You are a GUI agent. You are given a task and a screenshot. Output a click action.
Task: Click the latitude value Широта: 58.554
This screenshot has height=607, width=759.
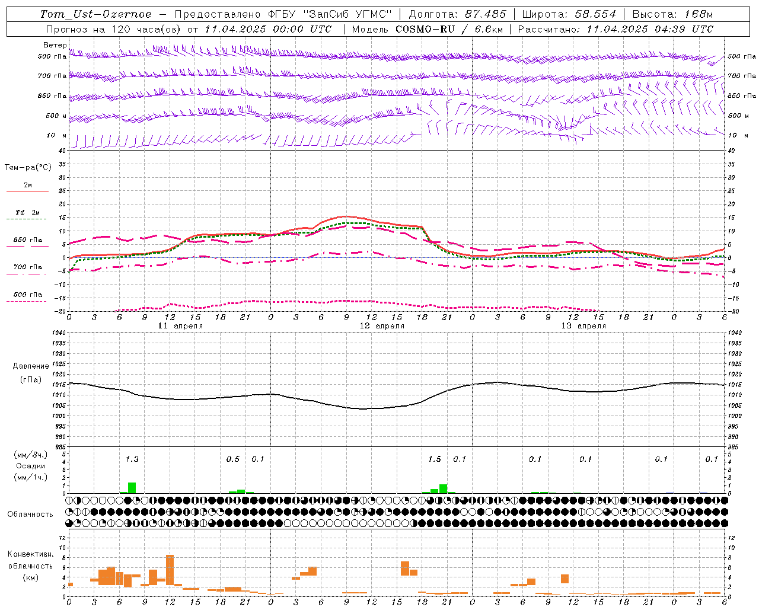[569, 14]
